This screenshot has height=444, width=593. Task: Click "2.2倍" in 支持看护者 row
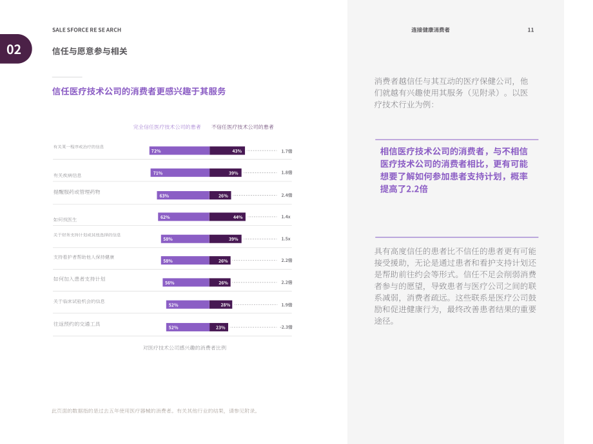pyautogui.click(x=287, y=261)
